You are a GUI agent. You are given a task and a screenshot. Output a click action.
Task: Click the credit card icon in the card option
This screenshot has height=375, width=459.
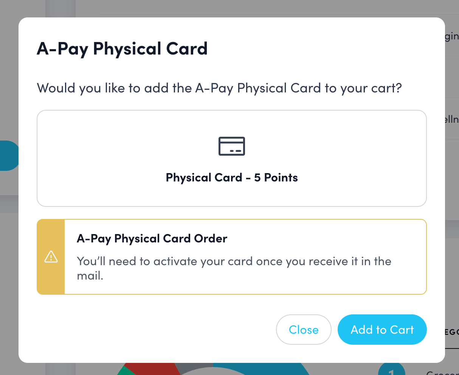[x=231, y=146]
